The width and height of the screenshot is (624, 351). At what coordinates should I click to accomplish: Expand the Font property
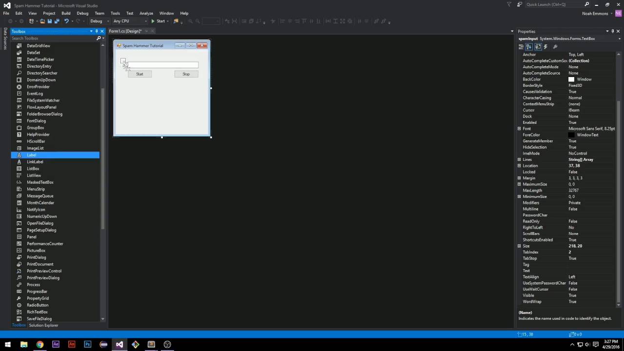pos(519,129)
